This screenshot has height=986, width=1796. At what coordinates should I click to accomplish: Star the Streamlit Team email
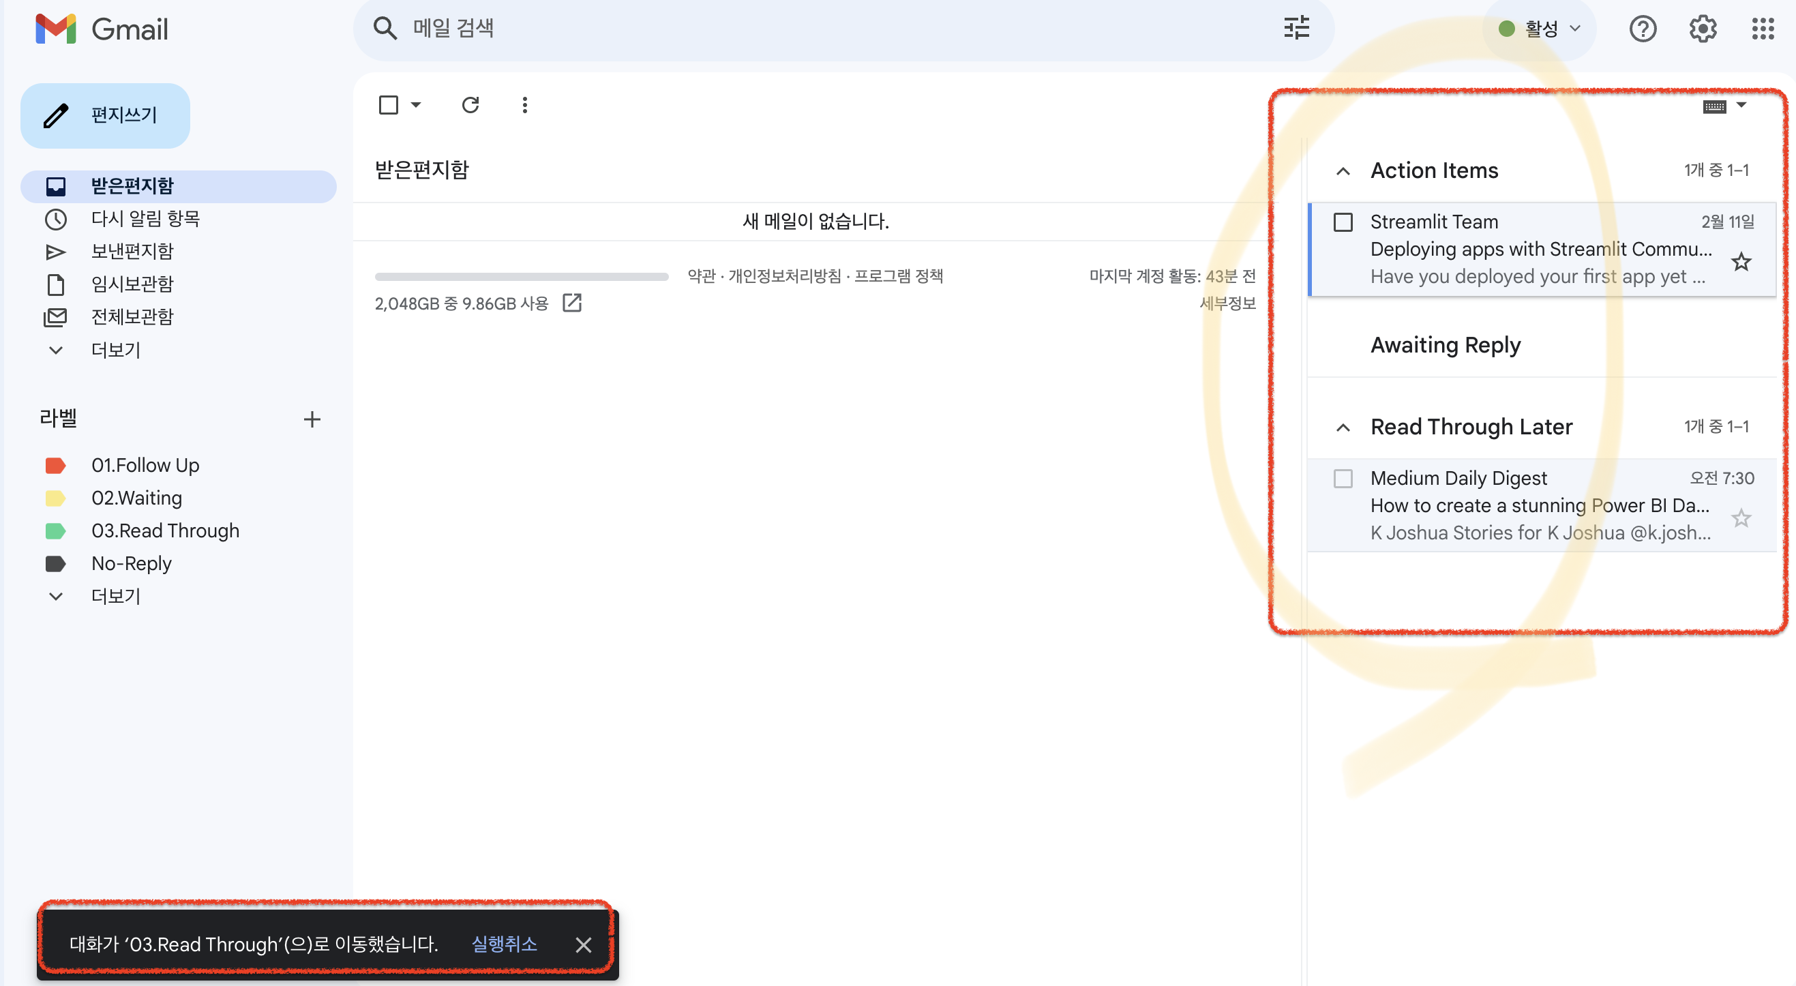tap(1741, 260)
